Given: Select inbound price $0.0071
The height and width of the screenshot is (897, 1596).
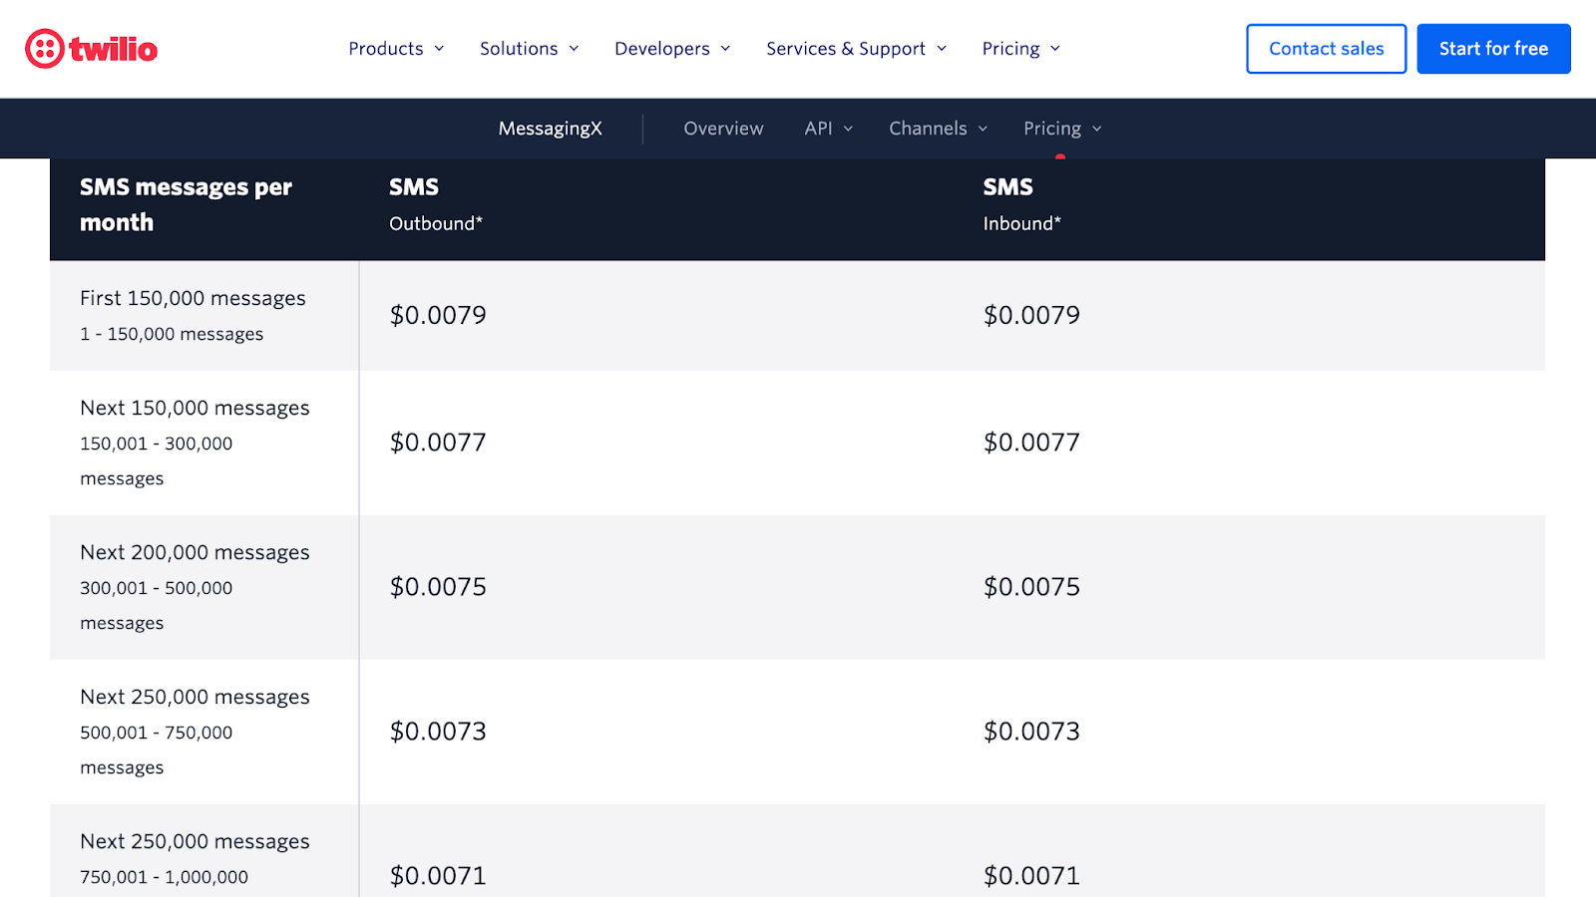Looking at the screenshot, I should point(1031,876).
